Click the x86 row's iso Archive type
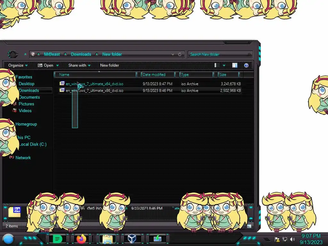The width and height of the screenshot is (328, 246). tap(190, 91)
